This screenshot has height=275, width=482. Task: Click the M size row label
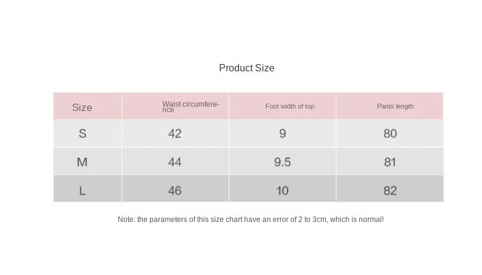(82, 162)
